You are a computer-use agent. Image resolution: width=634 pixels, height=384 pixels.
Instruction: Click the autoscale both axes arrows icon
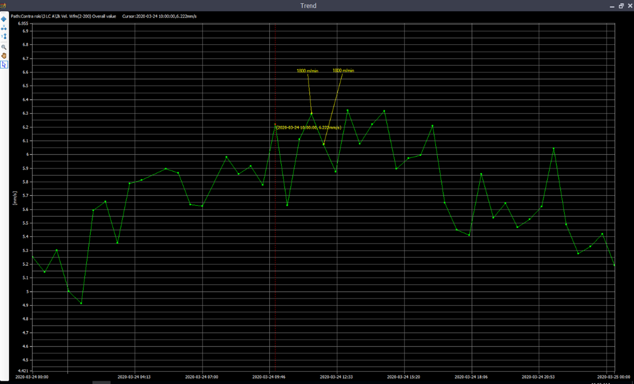click(4, 19)
